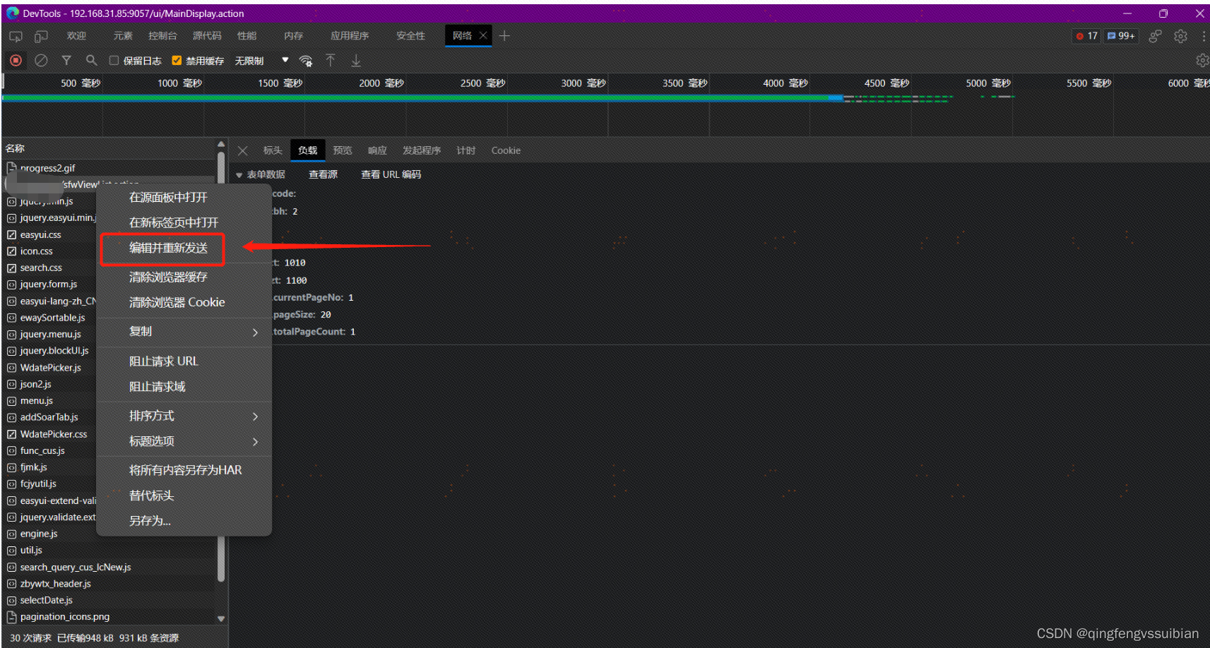This screenshot has height=648, width=1210.
Task: Open the feedback people icon
Action: click(x=1155, y=36)
